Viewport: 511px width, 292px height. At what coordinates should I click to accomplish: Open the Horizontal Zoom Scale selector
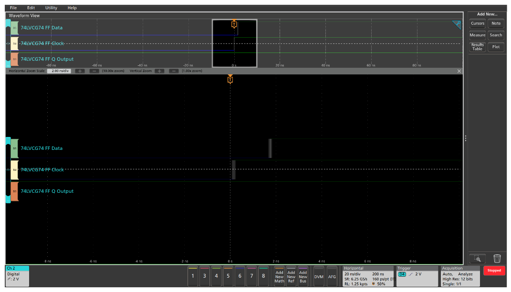pos(59,71)
